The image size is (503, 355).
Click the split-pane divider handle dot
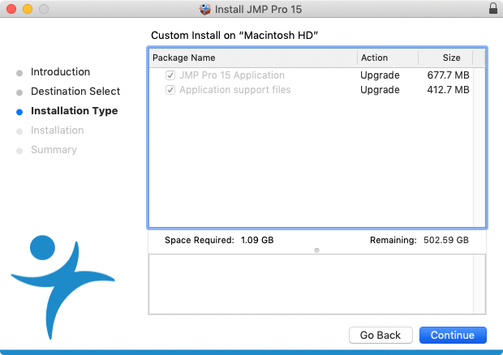[x=316, y=250]
